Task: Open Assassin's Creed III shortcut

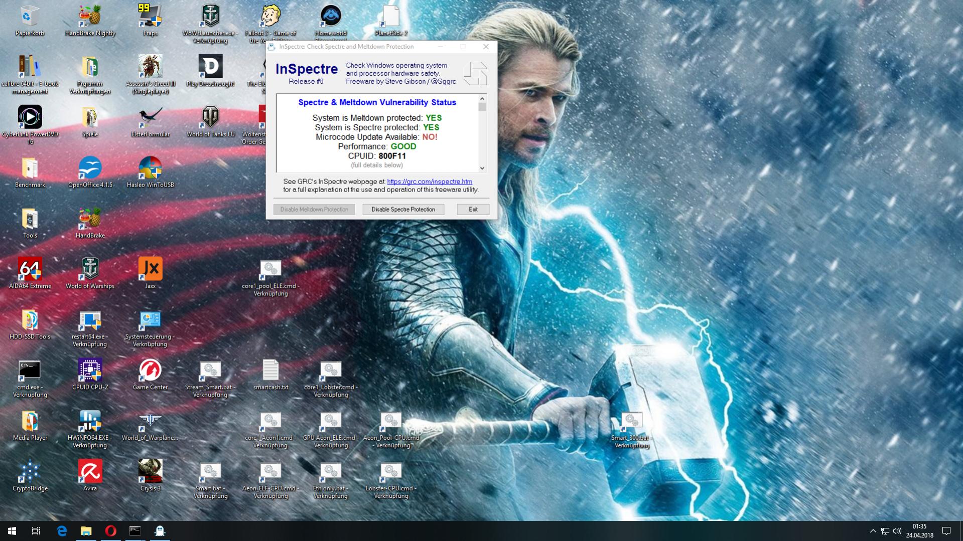Action: click(150, 75)
